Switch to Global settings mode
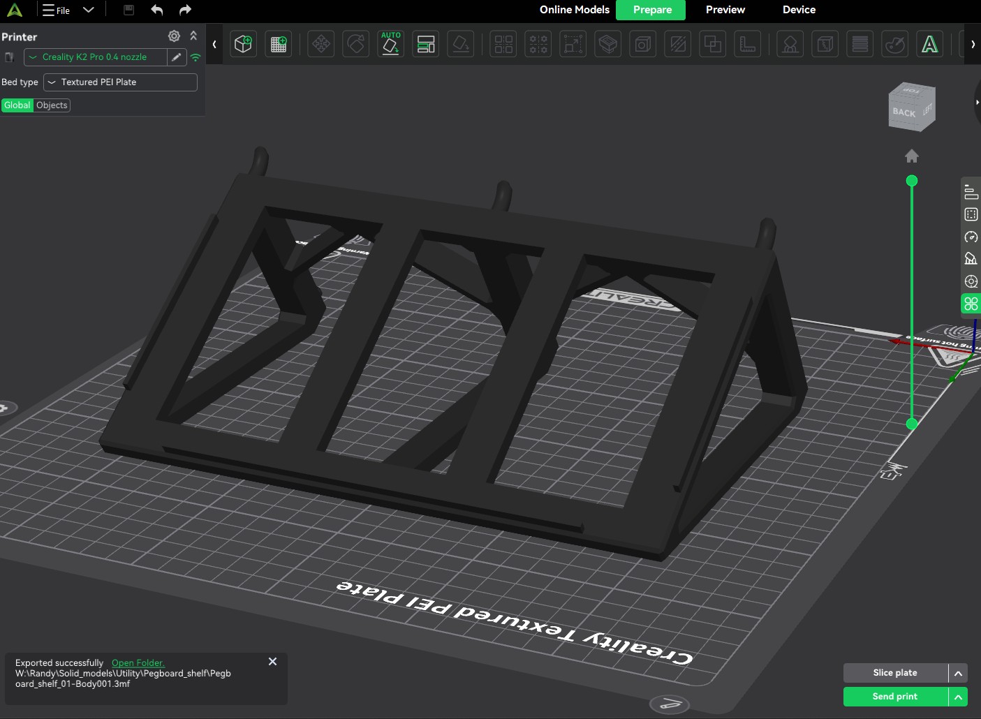Image resolution: width=981 pixels, height=719 pixels. pos(17,105)
